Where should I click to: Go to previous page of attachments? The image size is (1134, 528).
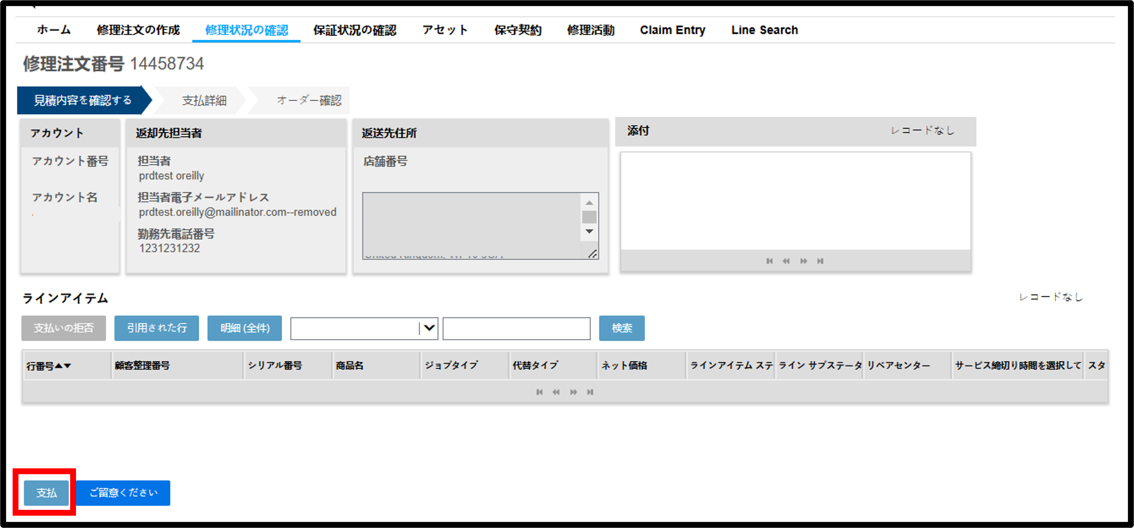click(786, 261)
